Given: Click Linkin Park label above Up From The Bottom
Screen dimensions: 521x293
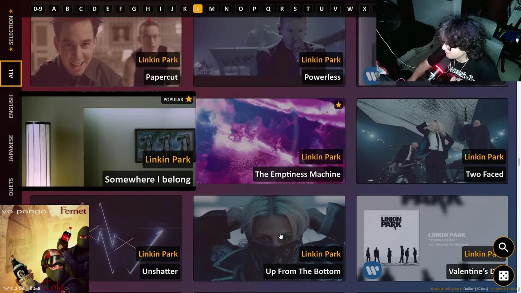Looking at the screenshot, I should pos(321,254).
